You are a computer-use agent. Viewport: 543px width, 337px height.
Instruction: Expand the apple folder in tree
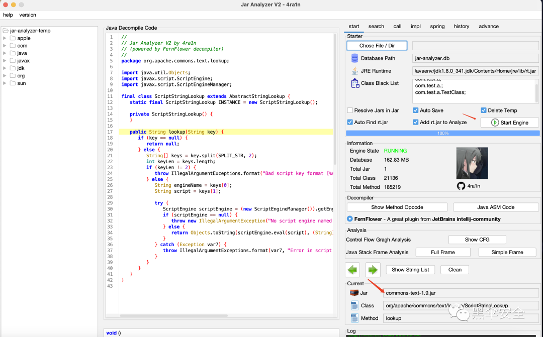pos(5,38)
